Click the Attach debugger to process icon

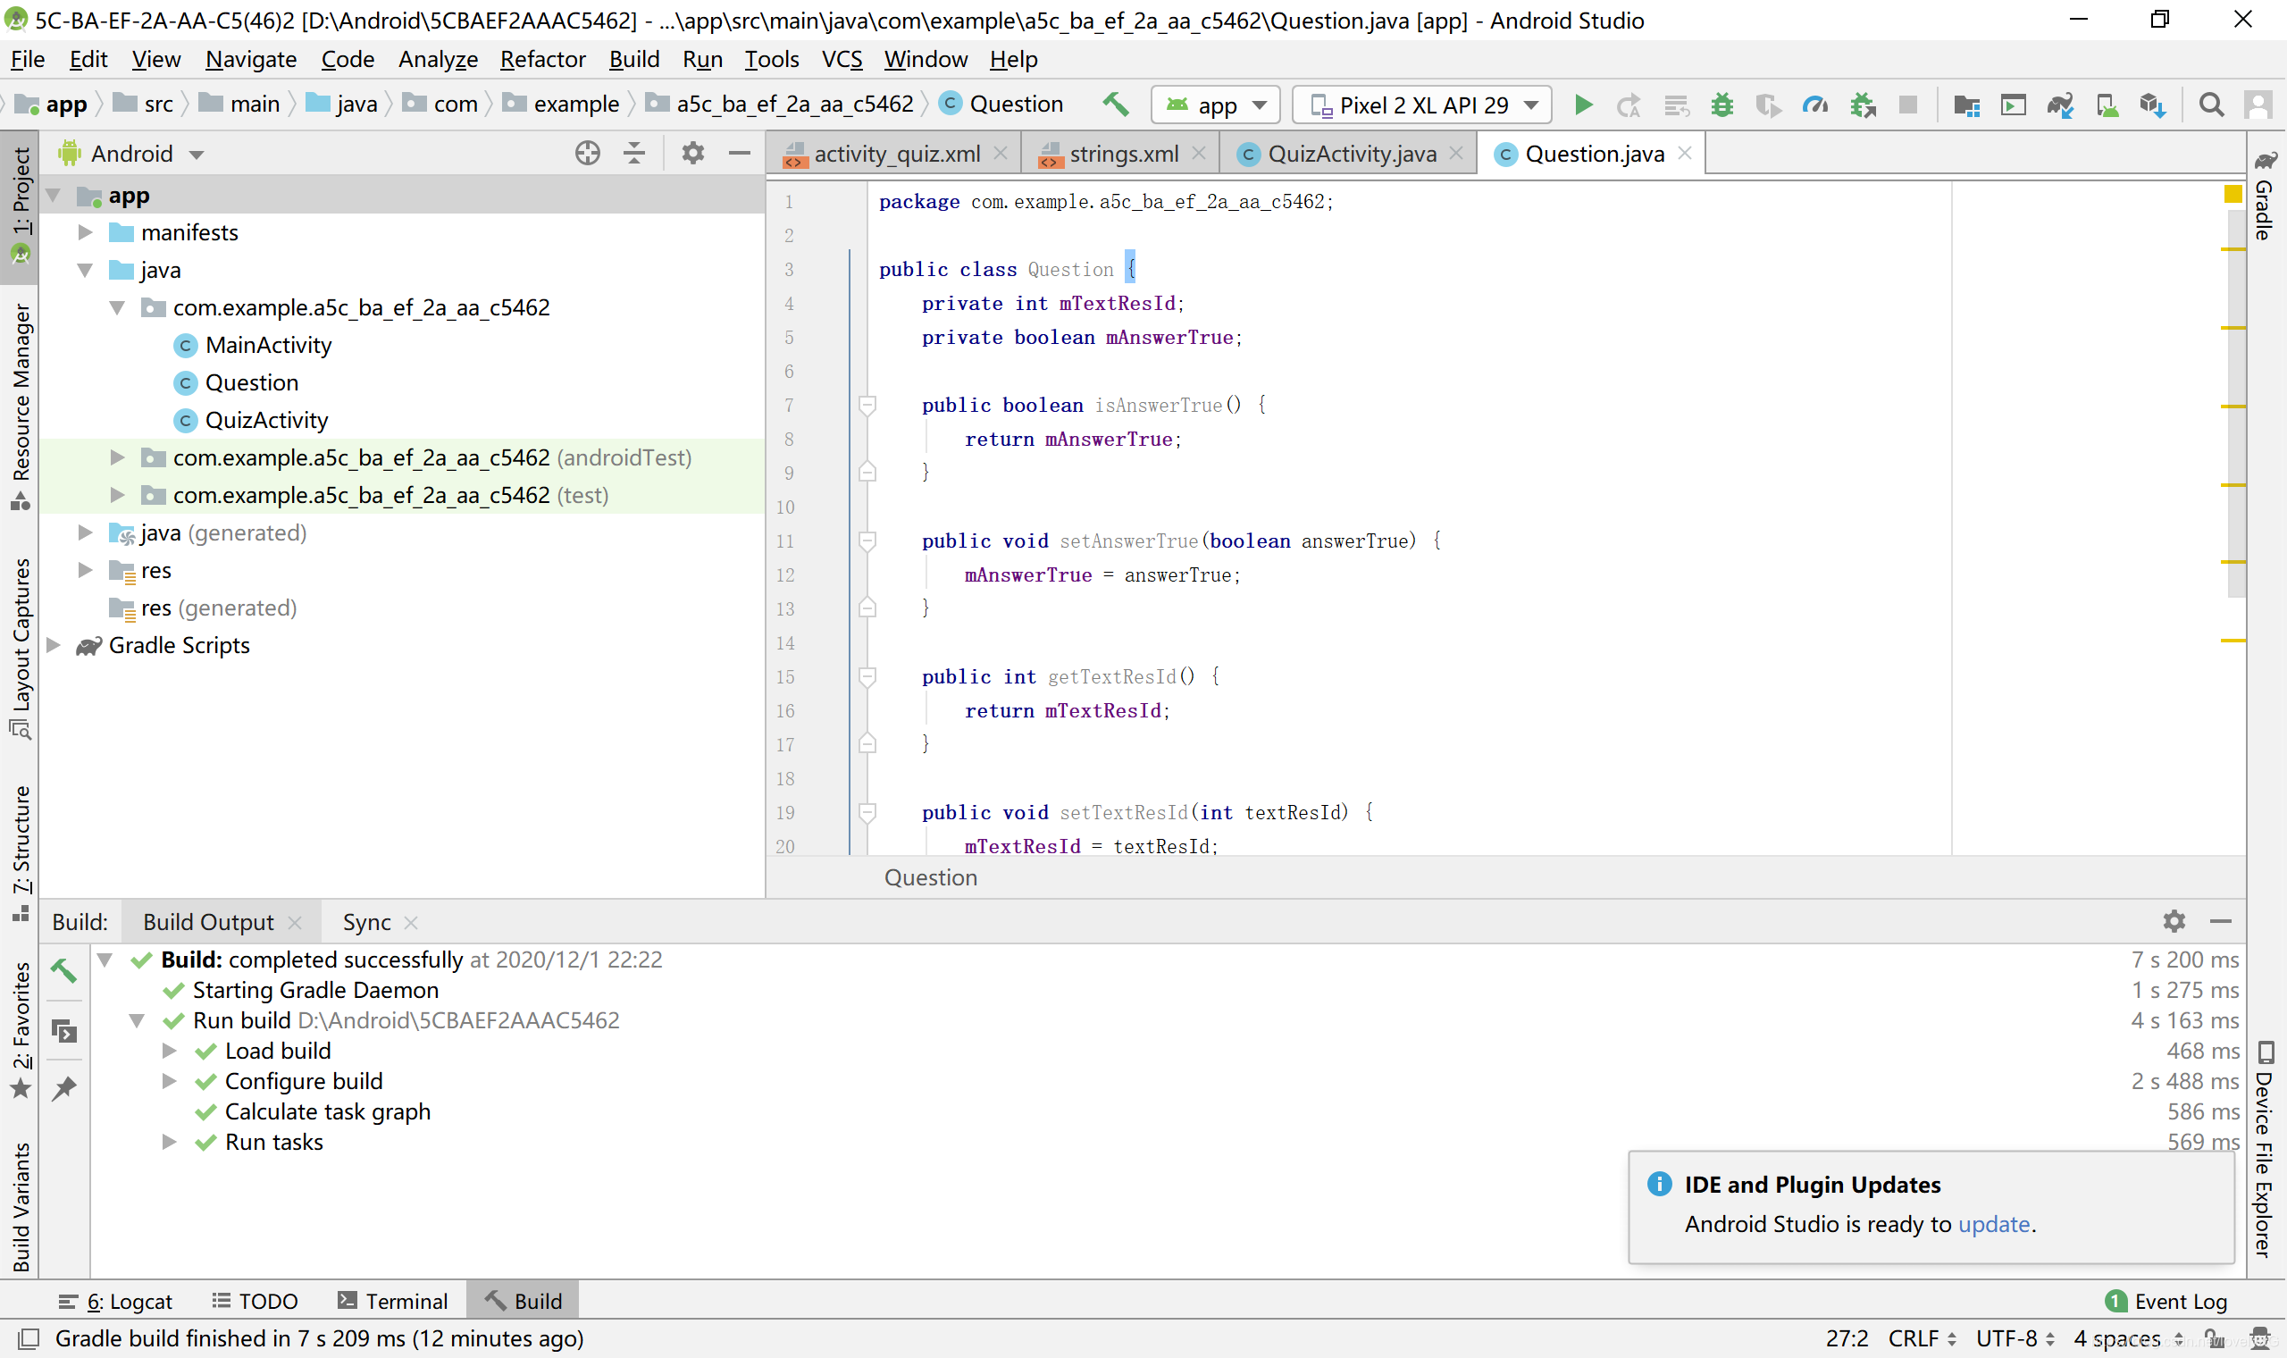coord(1865,102)
